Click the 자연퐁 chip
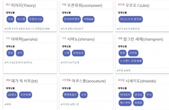The width and height of the screenshot is (169, 110). (133, 53)
